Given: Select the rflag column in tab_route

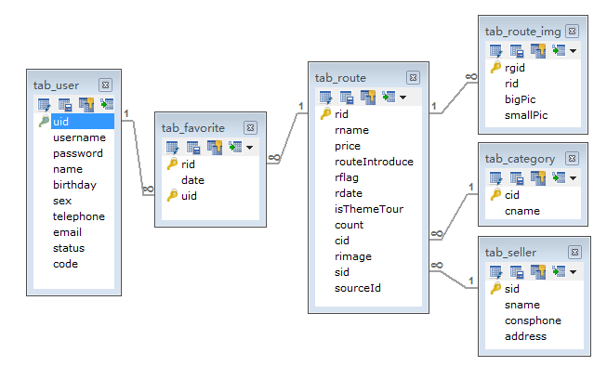Looking at the screenshot, I should tap(347, 177).
